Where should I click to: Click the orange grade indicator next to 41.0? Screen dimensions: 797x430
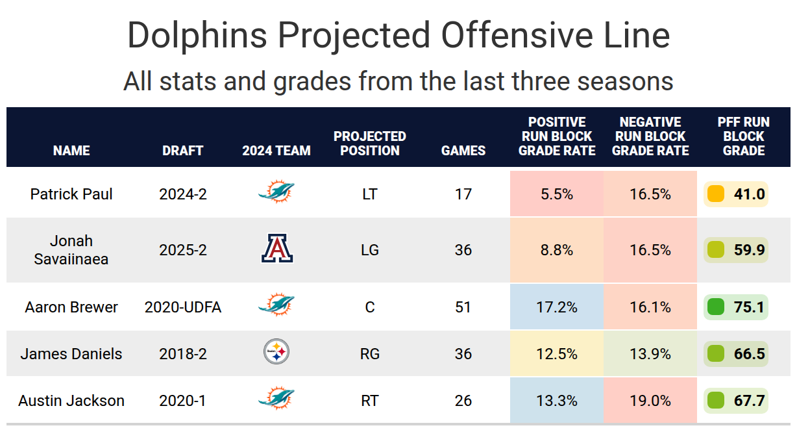tap(715, 194)
